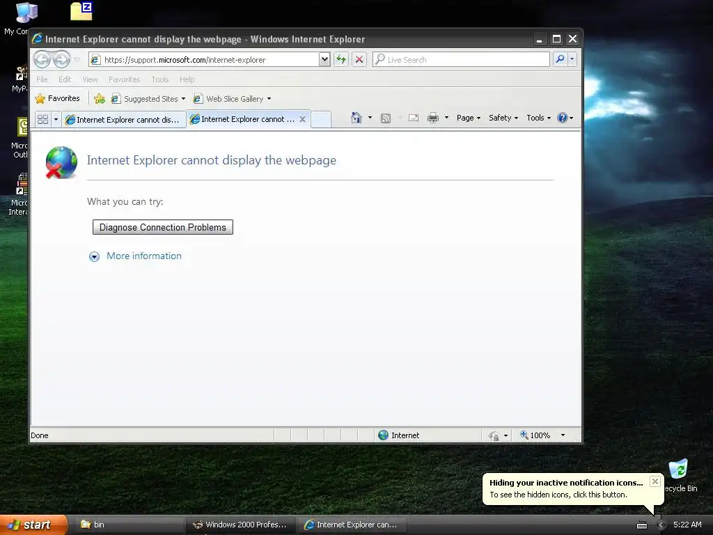Image resolution: width=713 pixels, height=535 pixels.
Task: Close the active tab with its X
Action: [x=302, y=118]
